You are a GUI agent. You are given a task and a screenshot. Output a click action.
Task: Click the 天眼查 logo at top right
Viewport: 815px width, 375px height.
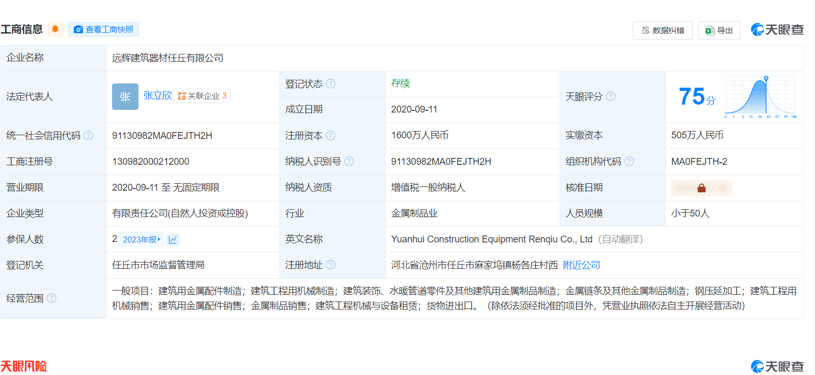[777, 30]
